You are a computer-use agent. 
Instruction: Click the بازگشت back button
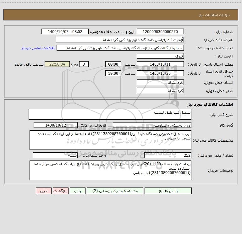point(60,191)
